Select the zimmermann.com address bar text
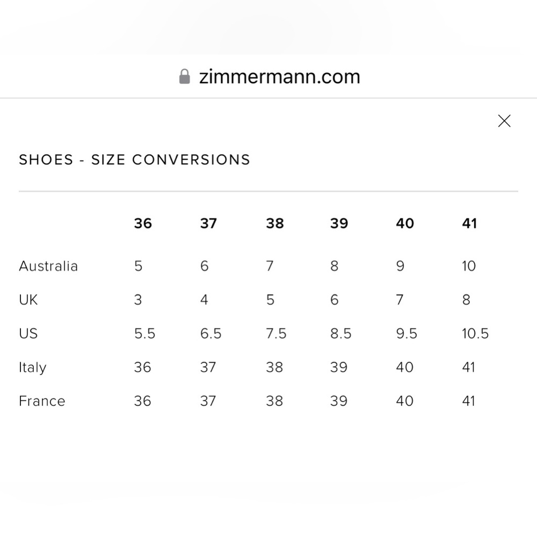 [x=278, y=77]
